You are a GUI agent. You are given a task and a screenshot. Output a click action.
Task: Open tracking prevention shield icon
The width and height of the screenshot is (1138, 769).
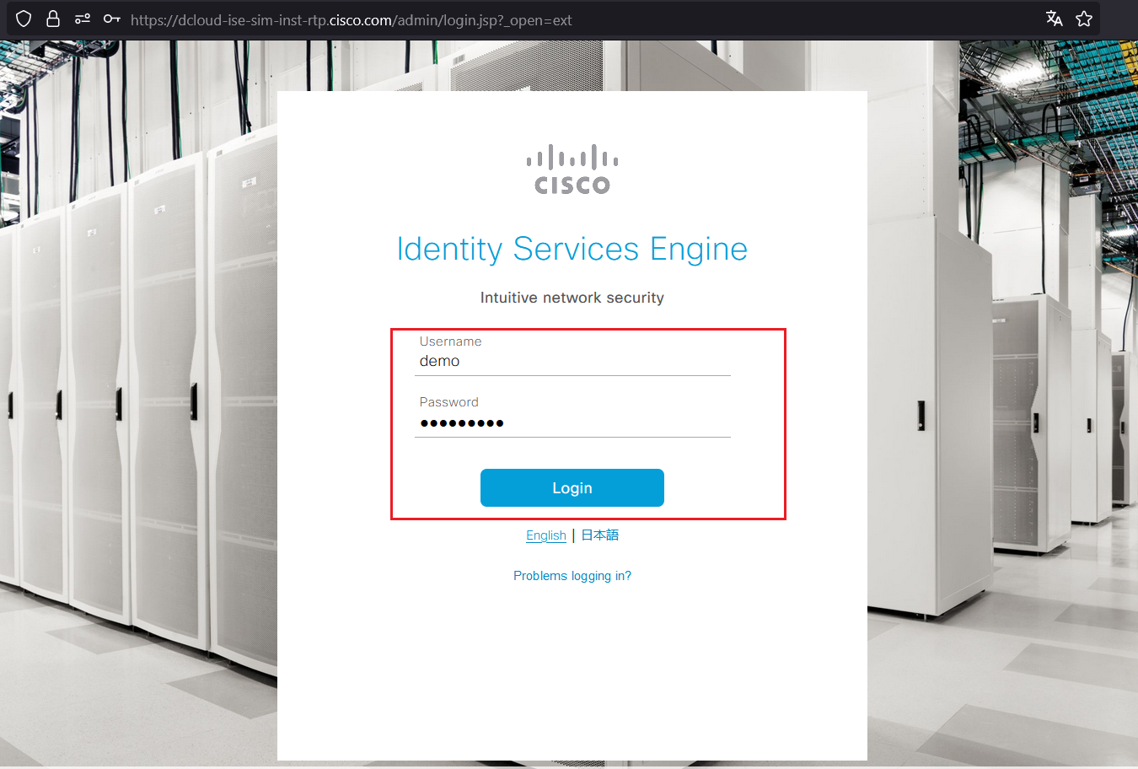click(x=23, y=18)
